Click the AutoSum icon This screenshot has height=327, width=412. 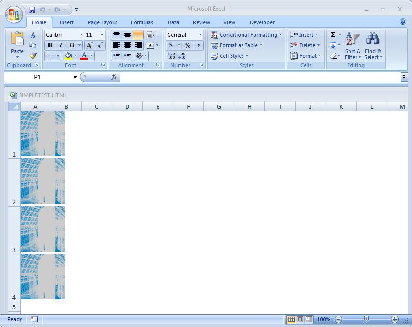333,34
